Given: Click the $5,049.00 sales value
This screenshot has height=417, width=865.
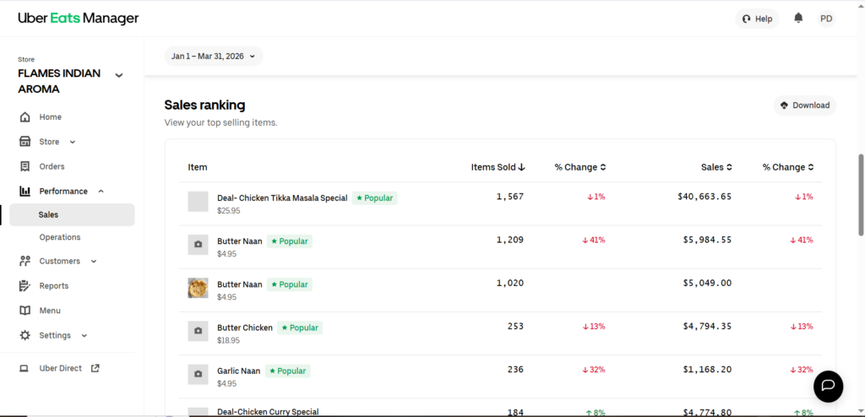Looking at the screenshot, I should point(708,283).
